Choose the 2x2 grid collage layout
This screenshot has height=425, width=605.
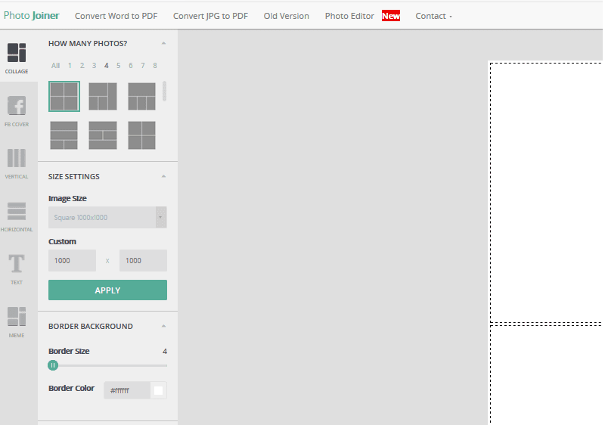(64, 96)
